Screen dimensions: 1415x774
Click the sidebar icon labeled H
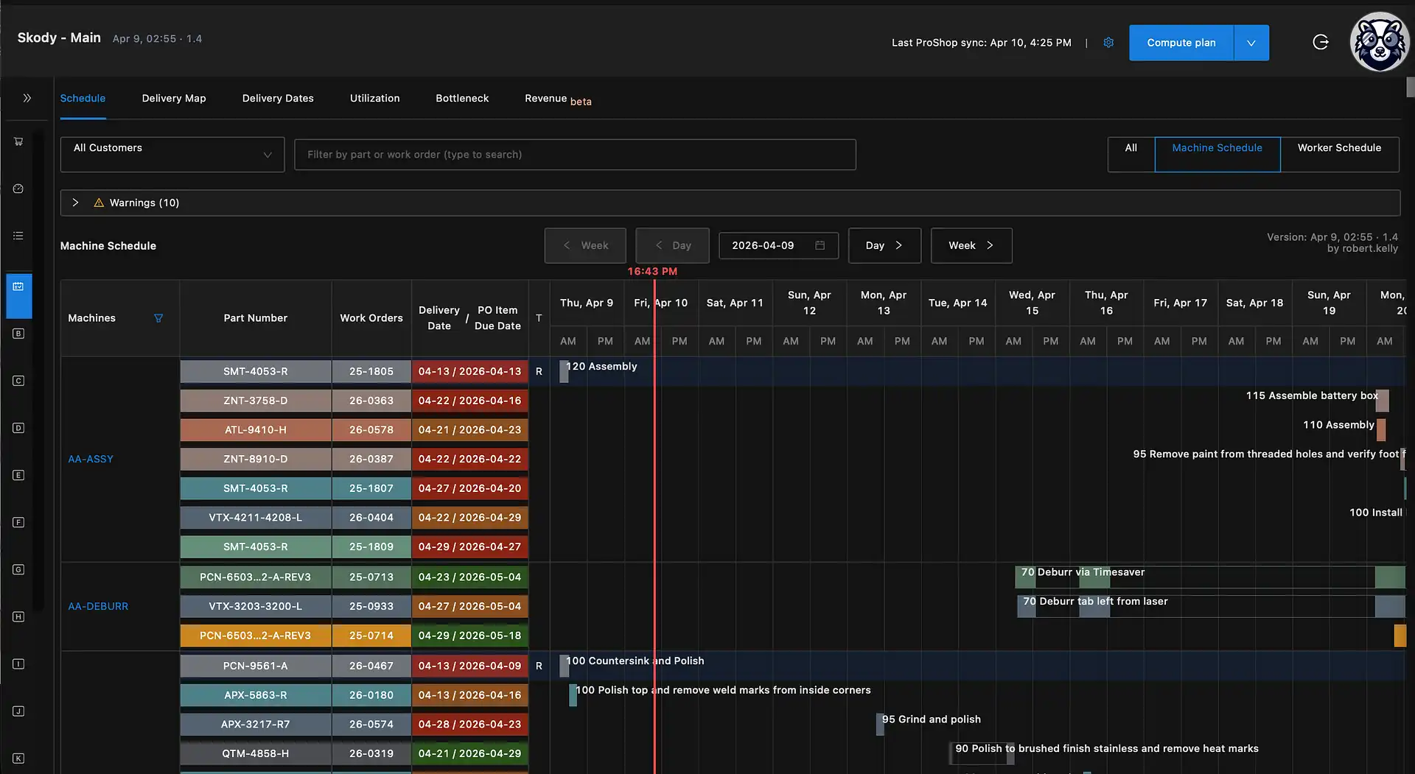18,617
